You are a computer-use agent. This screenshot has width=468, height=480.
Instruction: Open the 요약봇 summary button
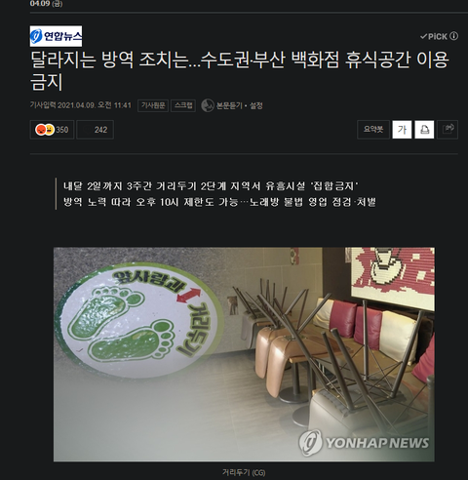tap(373, 130)
